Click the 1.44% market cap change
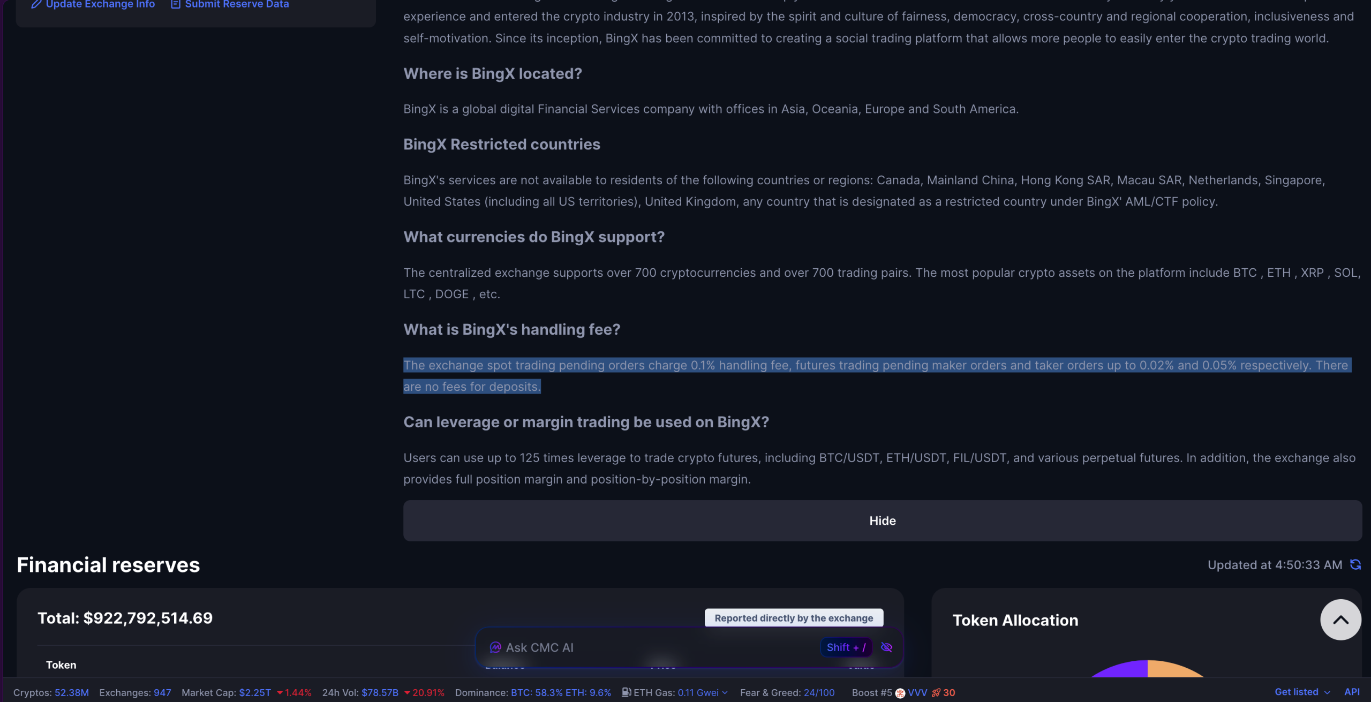1371x702 pixels. pyautogui.click(x=294, y=692)
